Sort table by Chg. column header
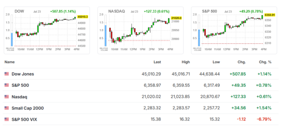 click(x=242, y=62)
